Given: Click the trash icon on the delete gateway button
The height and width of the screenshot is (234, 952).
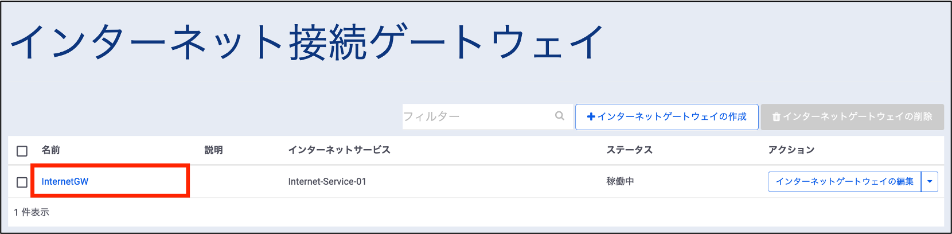Looking at the screenshot, I should pyautogui.click(x=777, y=116).
